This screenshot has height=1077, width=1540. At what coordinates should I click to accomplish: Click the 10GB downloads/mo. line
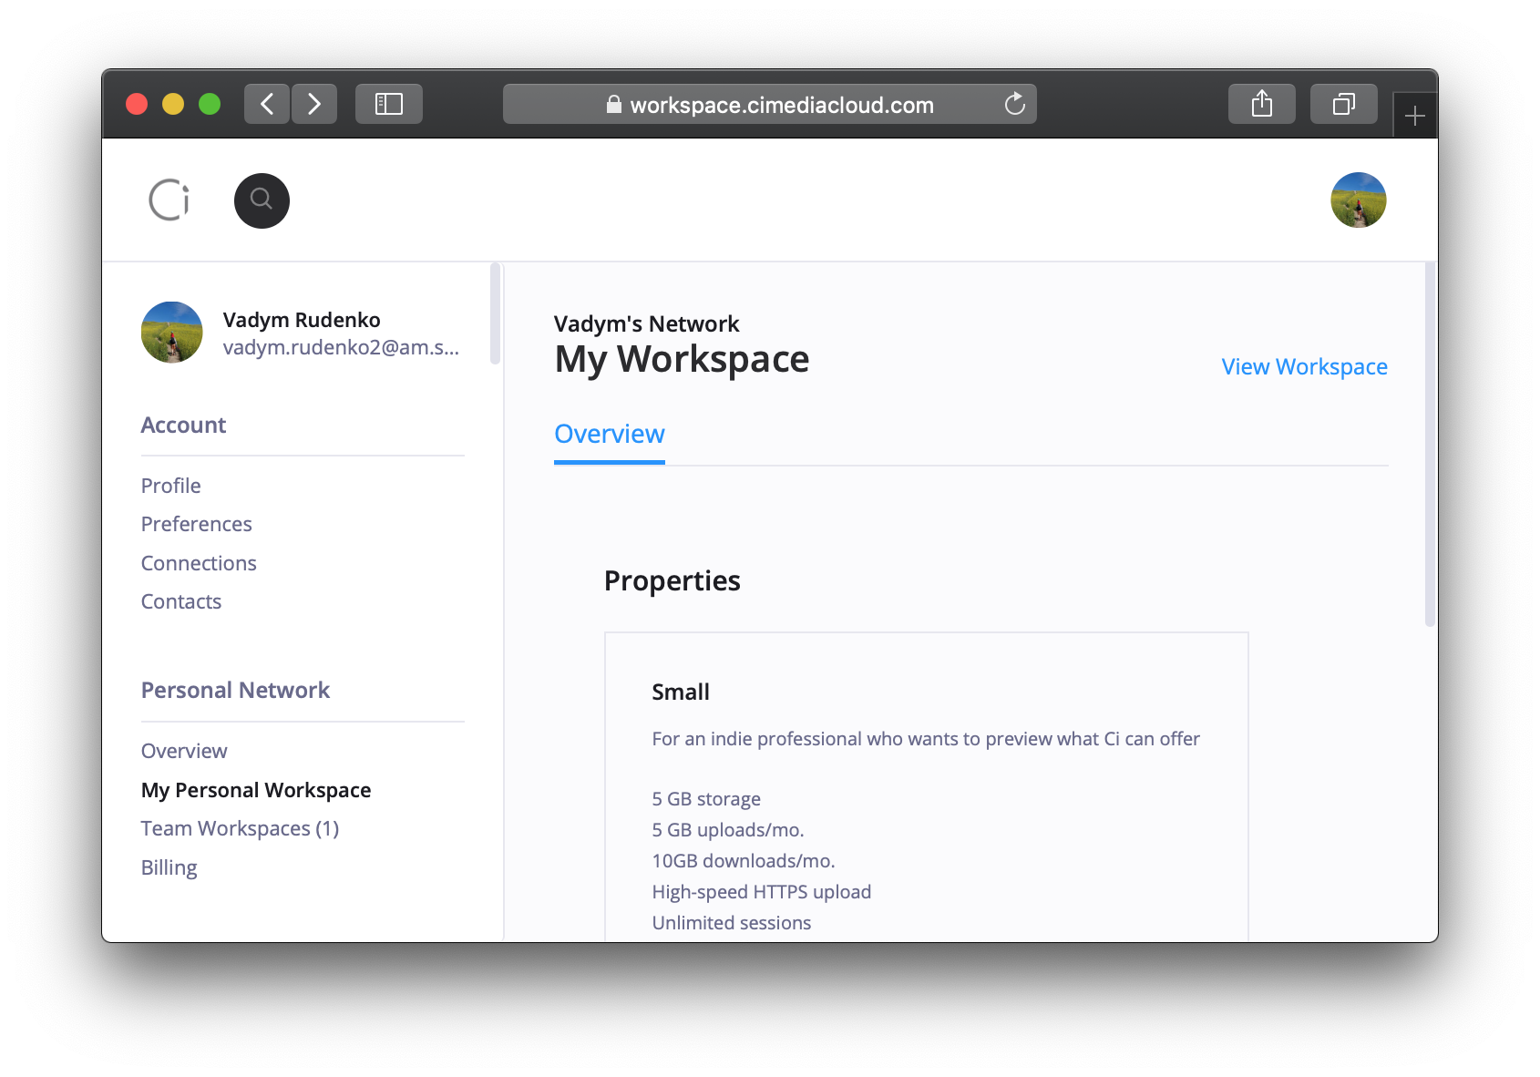coord(744,861)
